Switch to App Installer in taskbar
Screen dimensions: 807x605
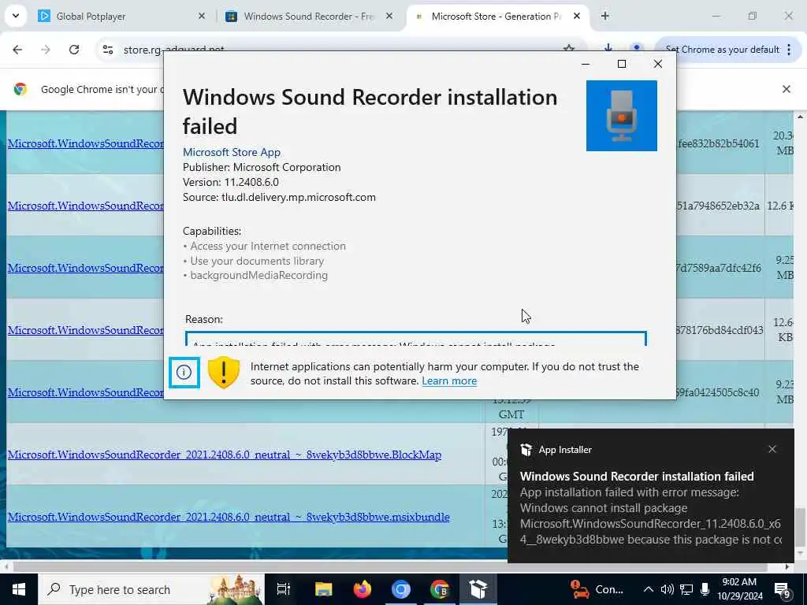478,589
